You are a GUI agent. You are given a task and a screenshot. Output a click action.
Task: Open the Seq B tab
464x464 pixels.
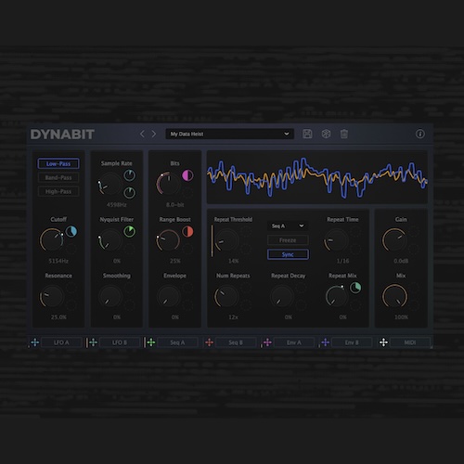[x=236, y=342]
